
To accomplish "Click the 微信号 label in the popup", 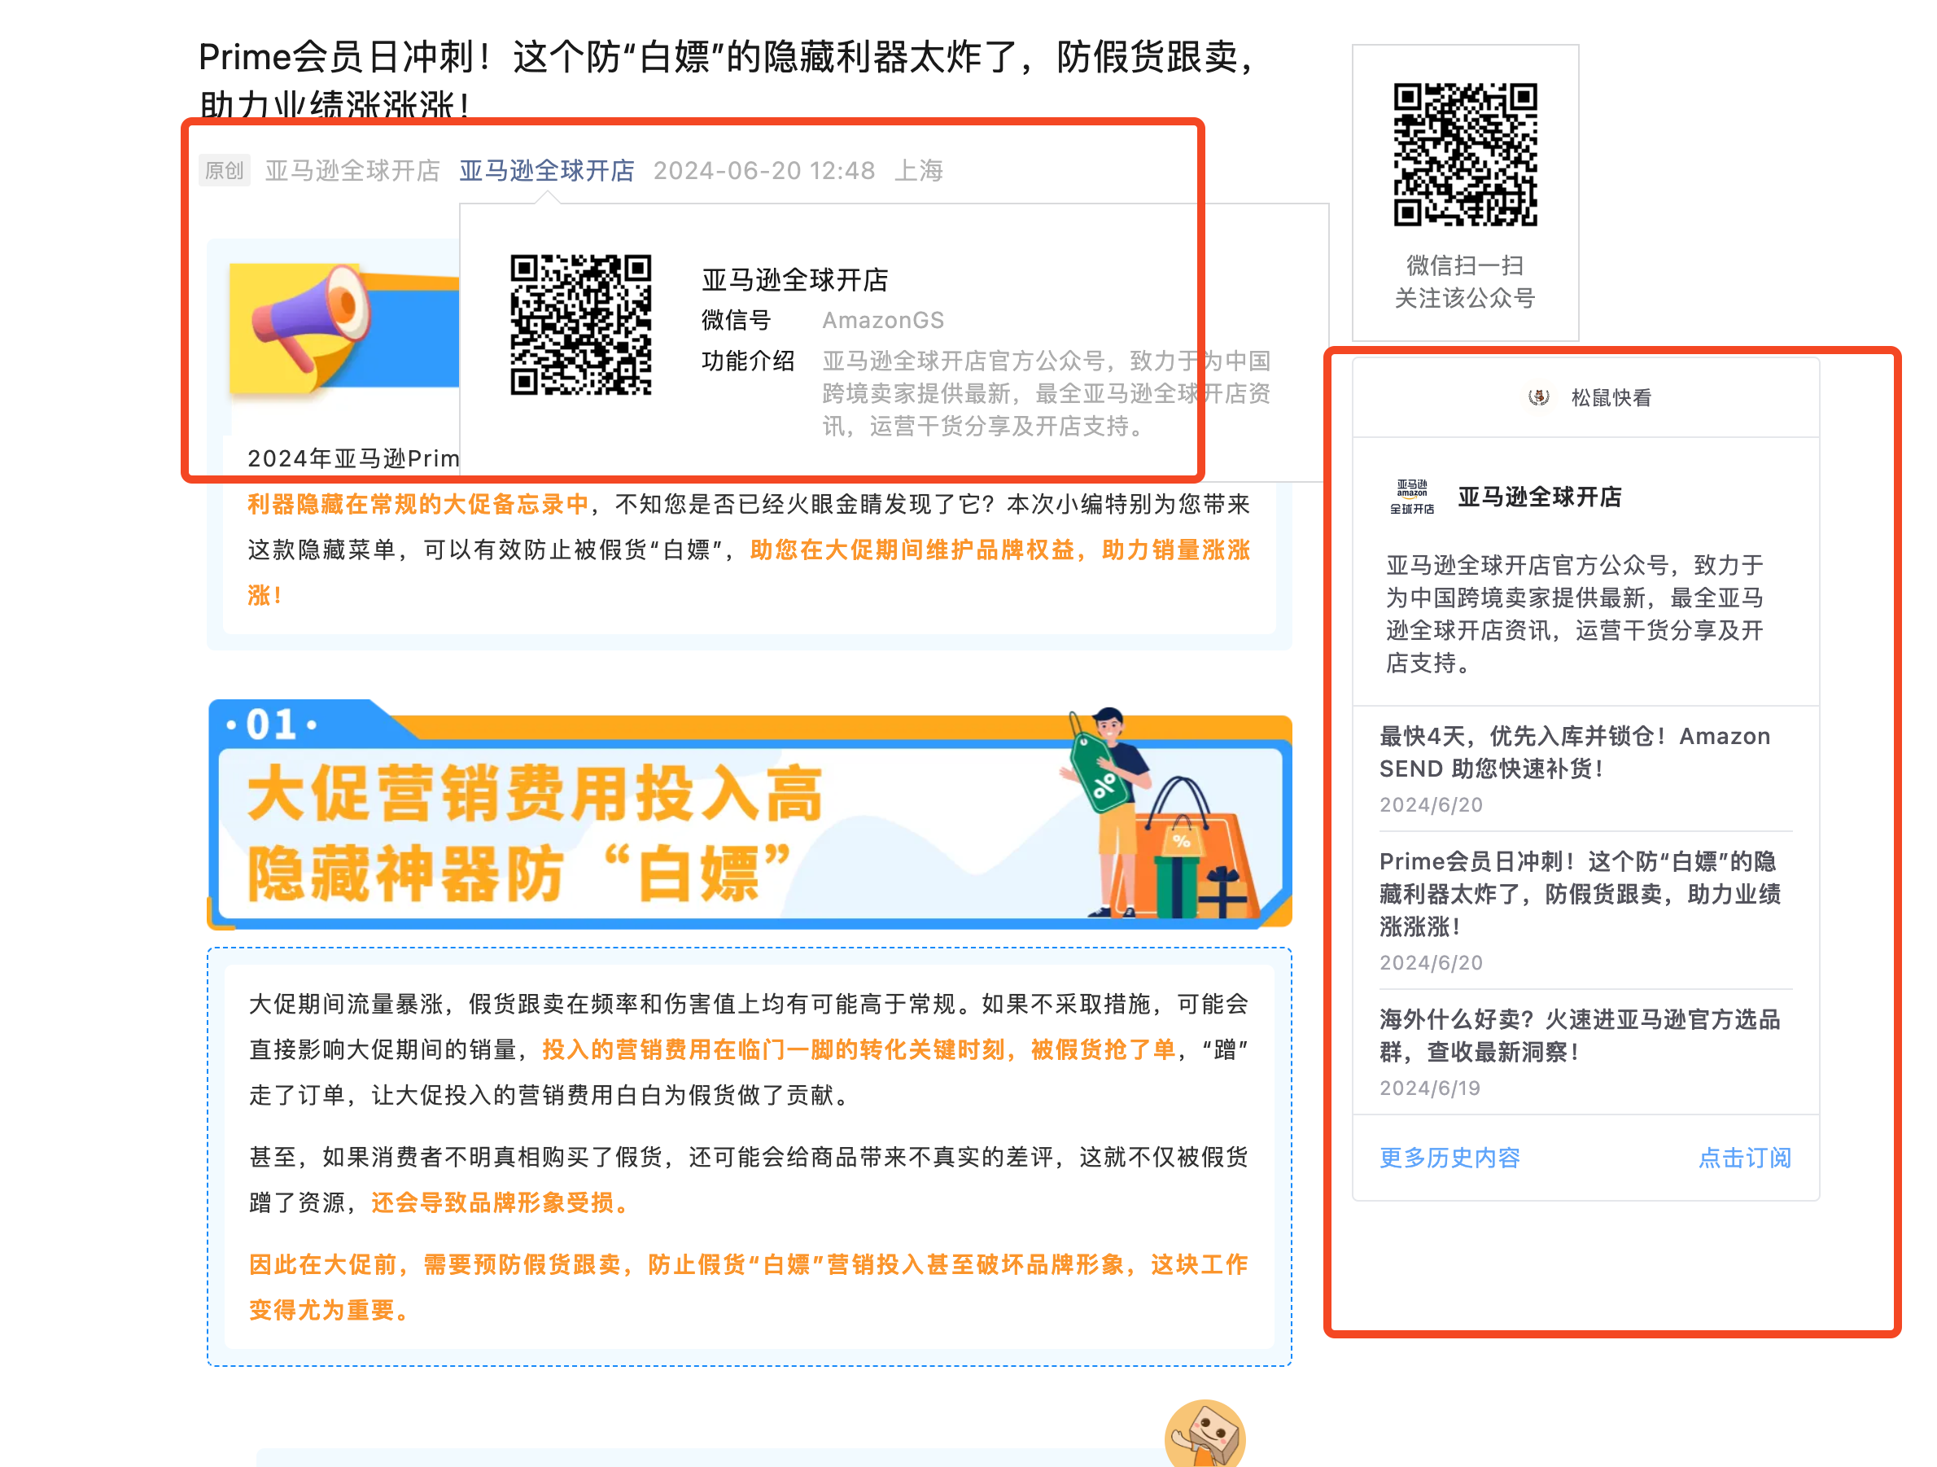I will (736, 321).
